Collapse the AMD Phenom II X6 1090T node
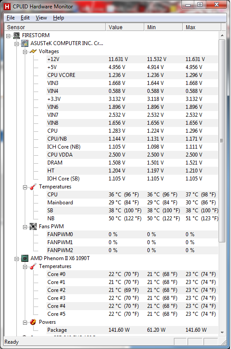 click(16, 259)
